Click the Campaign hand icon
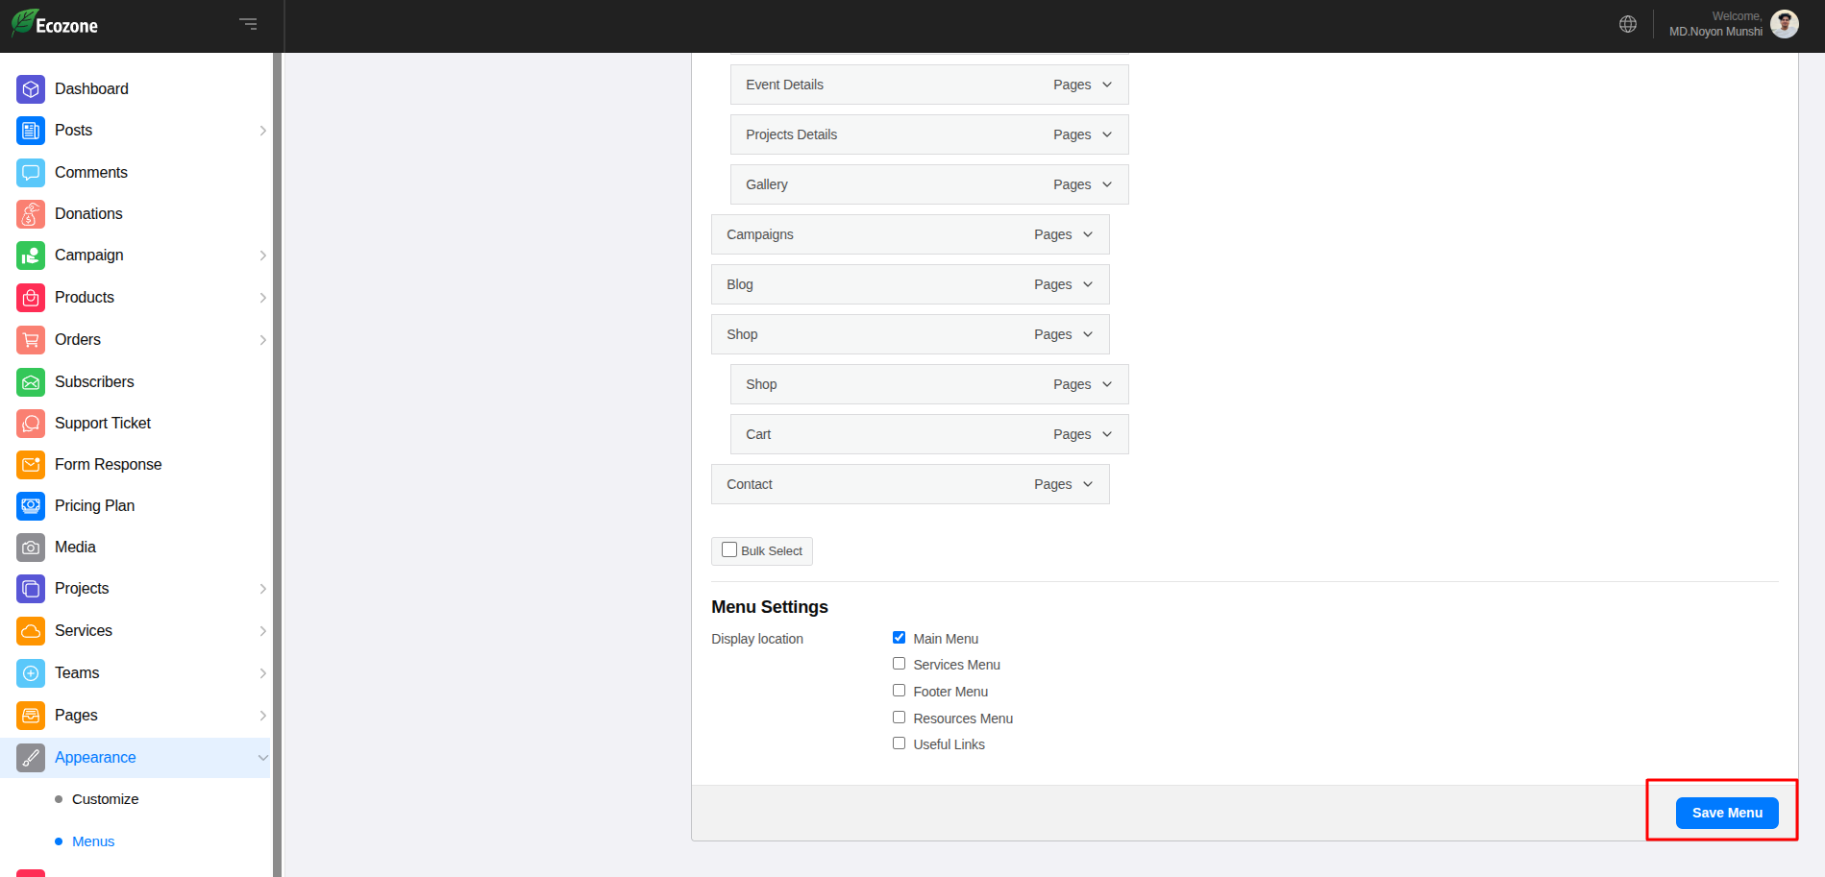 tap(31, 256)
